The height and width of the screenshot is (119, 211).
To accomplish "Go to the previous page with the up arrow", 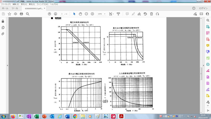I will 49,14.
